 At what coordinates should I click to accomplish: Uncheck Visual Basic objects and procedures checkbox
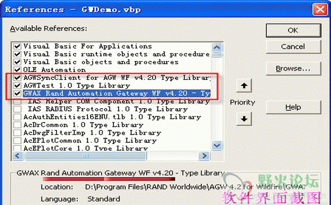point(17,62)
